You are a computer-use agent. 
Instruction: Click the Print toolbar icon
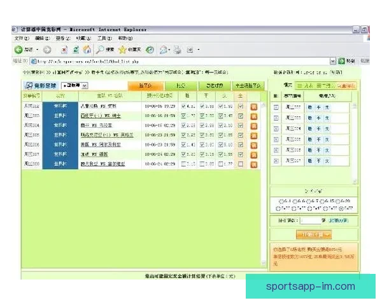coord(178,50)
